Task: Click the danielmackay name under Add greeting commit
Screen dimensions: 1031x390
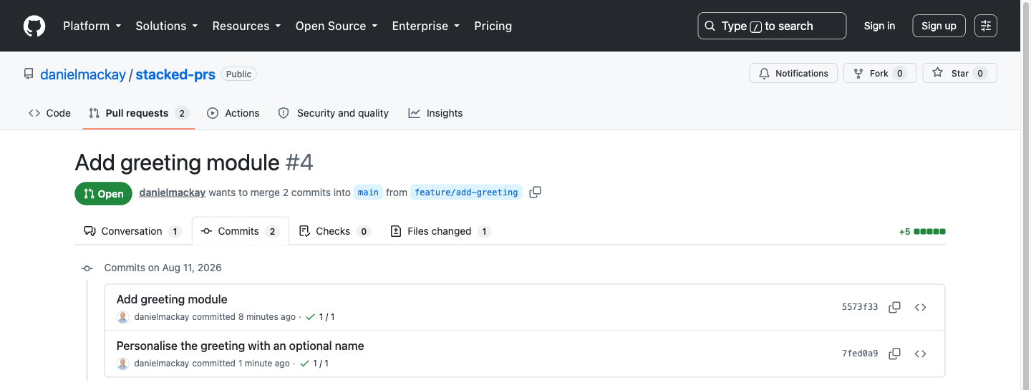Action: [162, 317]
